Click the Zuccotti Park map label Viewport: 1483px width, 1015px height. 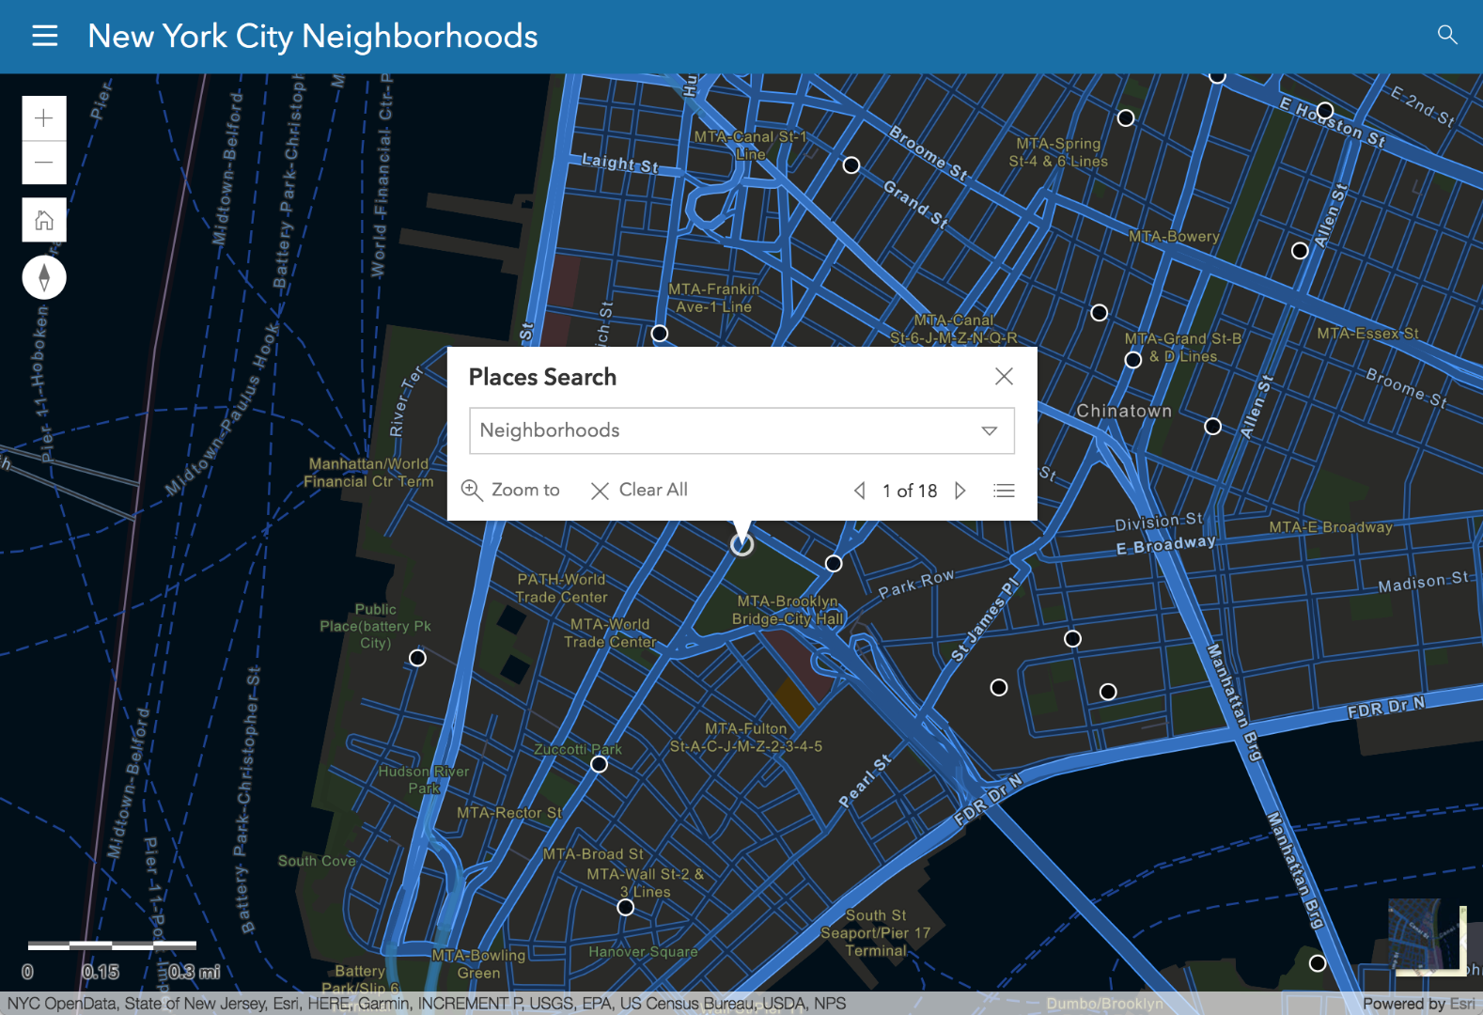pyautogui.click(x=578, y=749)
